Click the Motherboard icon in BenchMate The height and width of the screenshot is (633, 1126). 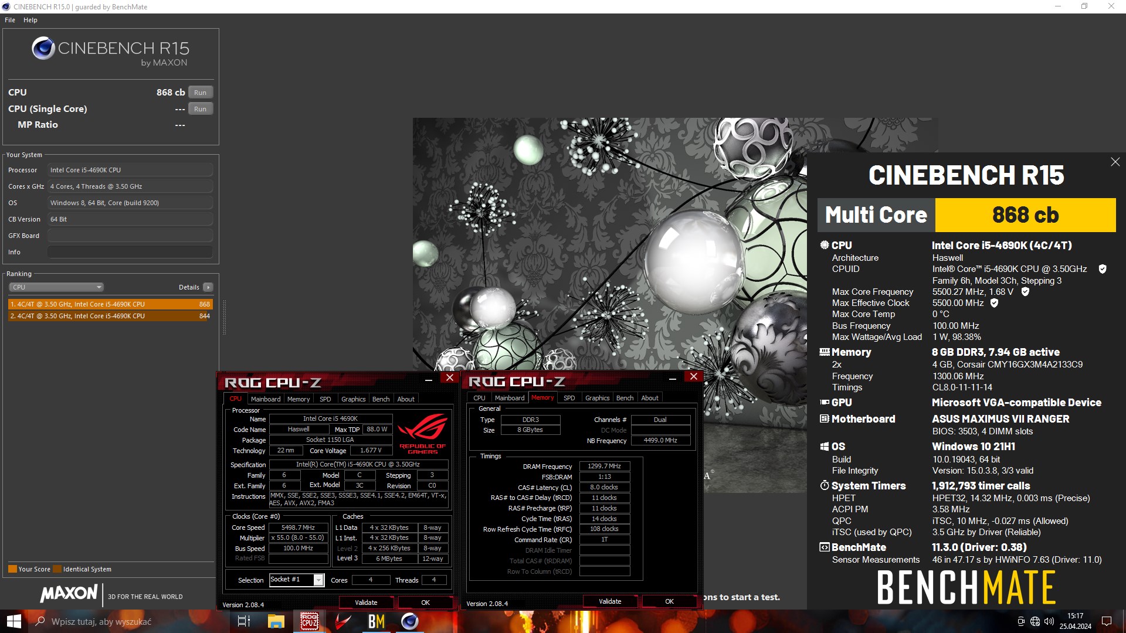pos(825,419)
